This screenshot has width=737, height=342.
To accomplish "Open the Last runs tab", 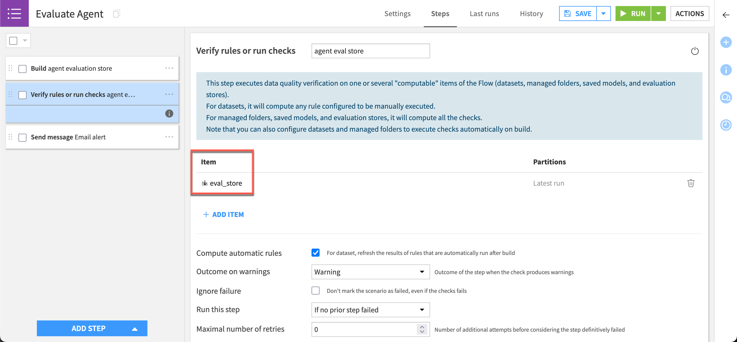I will click(x=484, y=14).
